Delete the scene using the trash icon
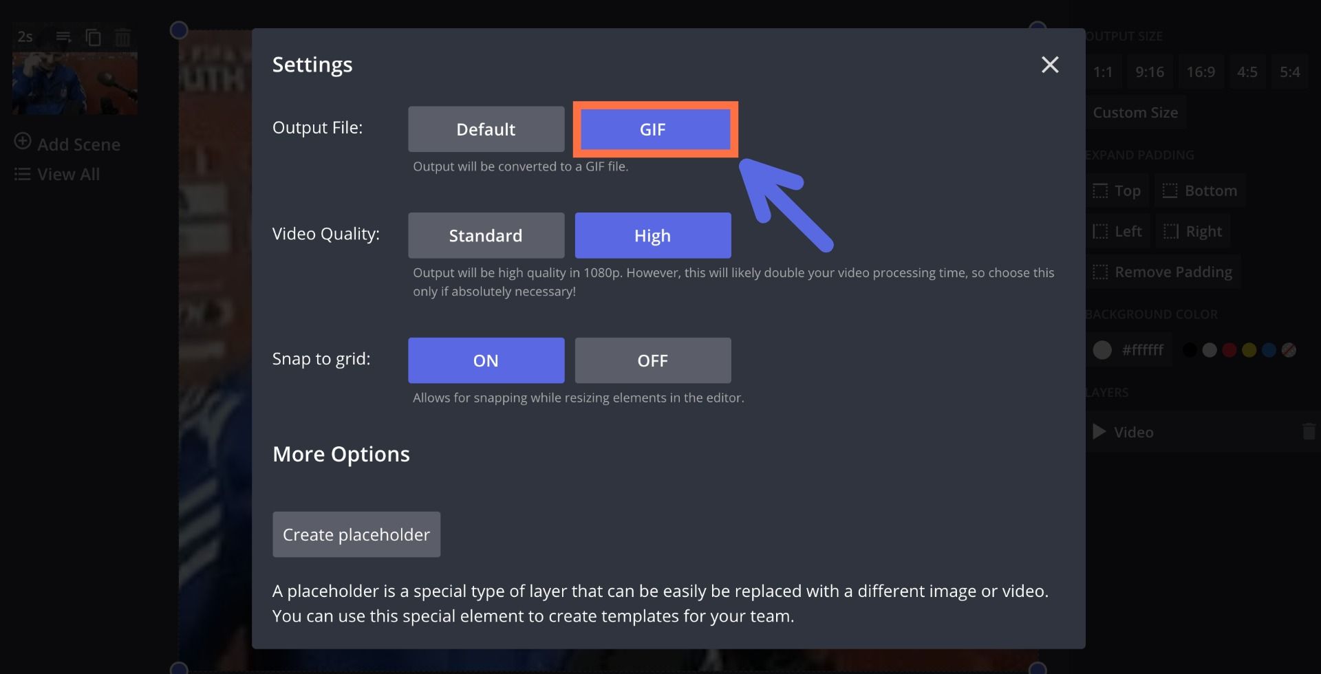Image resolution: width=1321 pixels, height=674 pixels. [122, 37]
